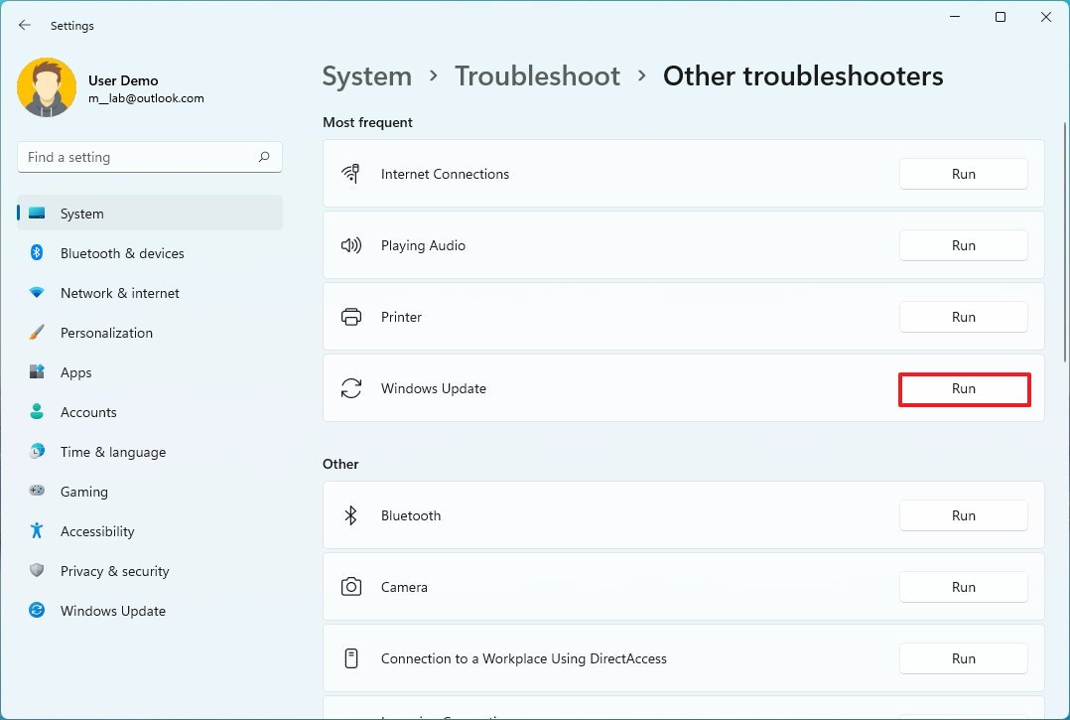The height and width of the screenshot is (720, 1070).
Task: Select the Personalization paintbrush icon
Action: 37,333
